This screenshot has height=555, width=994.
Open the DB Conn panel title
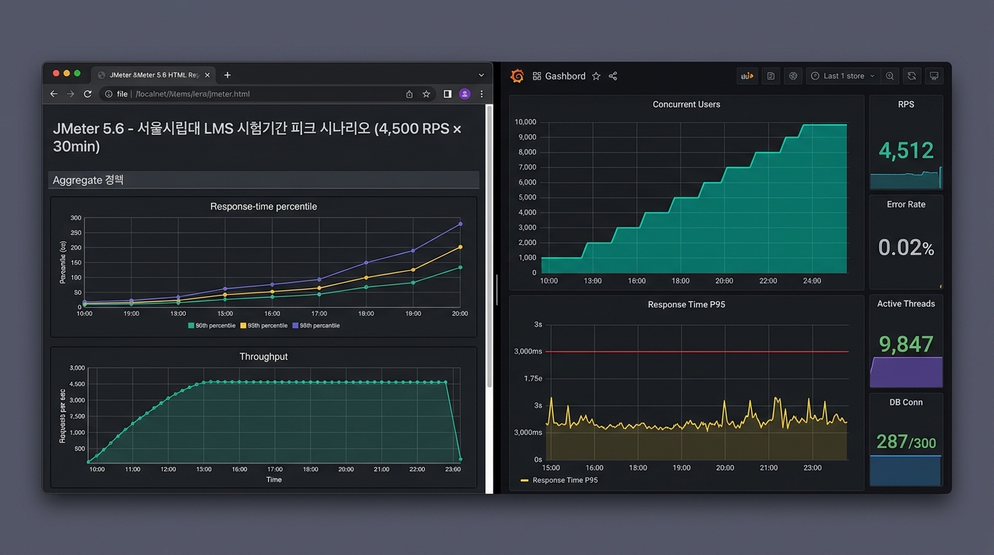906,403
